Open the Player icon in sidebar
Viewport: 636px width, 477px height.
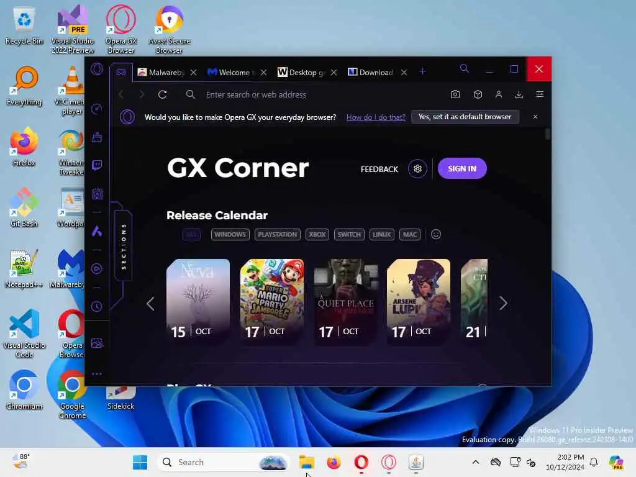click(x=96, y=268)
